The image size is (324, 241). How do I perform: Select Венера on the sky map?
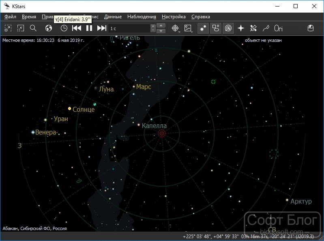[x=33, y=132]
